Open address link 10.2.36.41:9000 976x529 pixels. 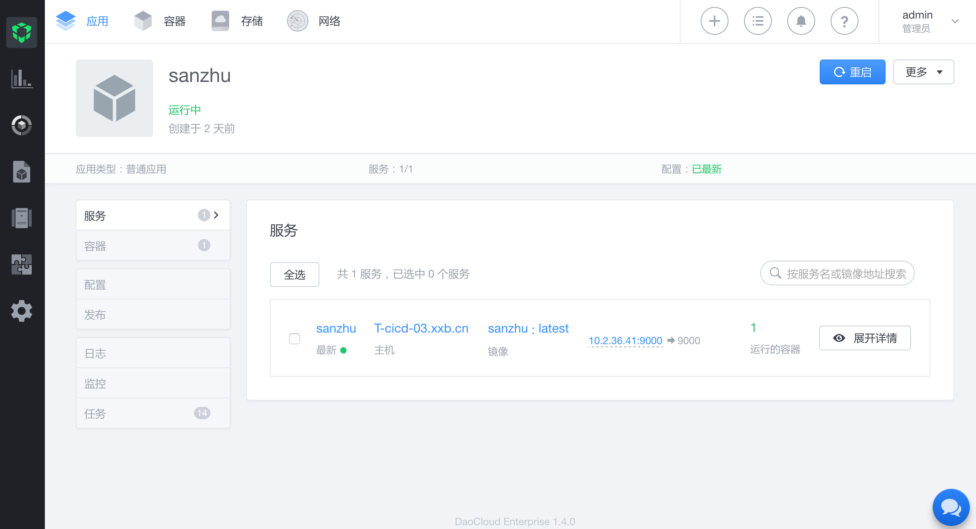click(x=625, y=341)
